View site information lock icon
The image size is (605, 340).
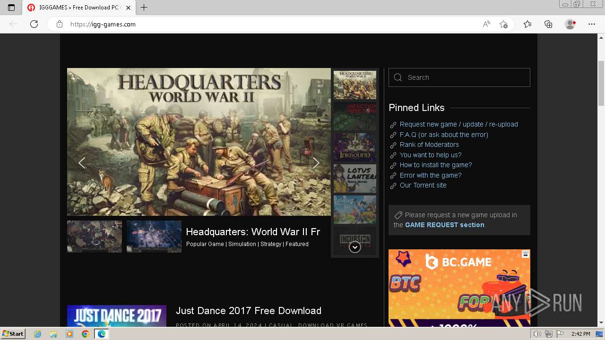click(x=60, y=24)
